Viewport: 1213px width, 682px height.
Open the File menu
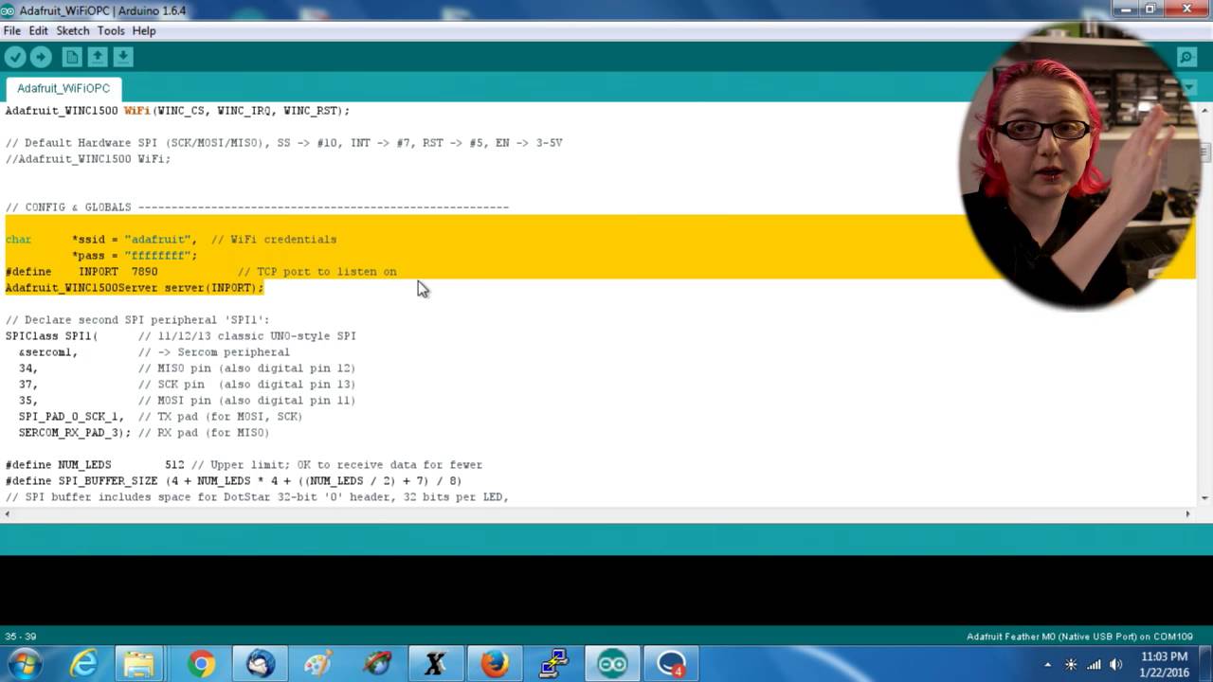pyautogui.click(x=12, y=31)
